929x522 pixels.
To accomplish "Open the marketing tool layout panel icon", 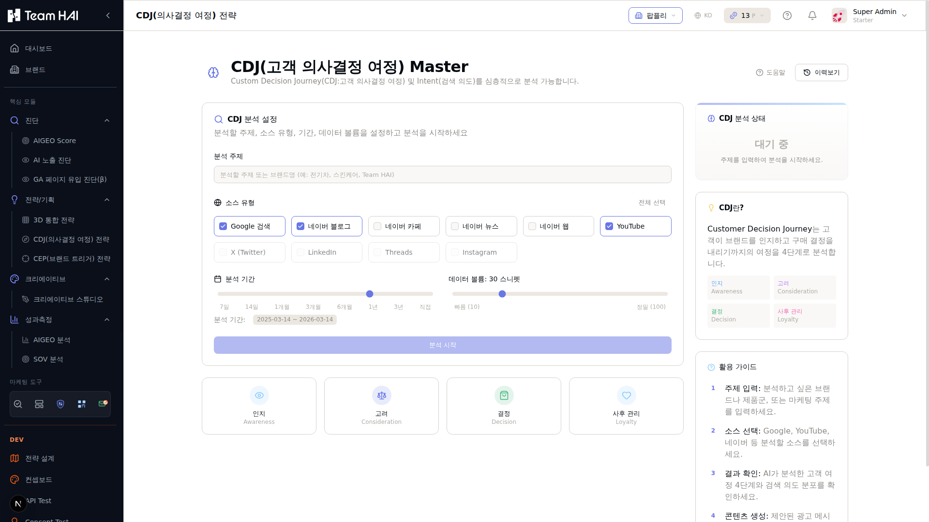I will pyautogui.click(x=39, y=404).
